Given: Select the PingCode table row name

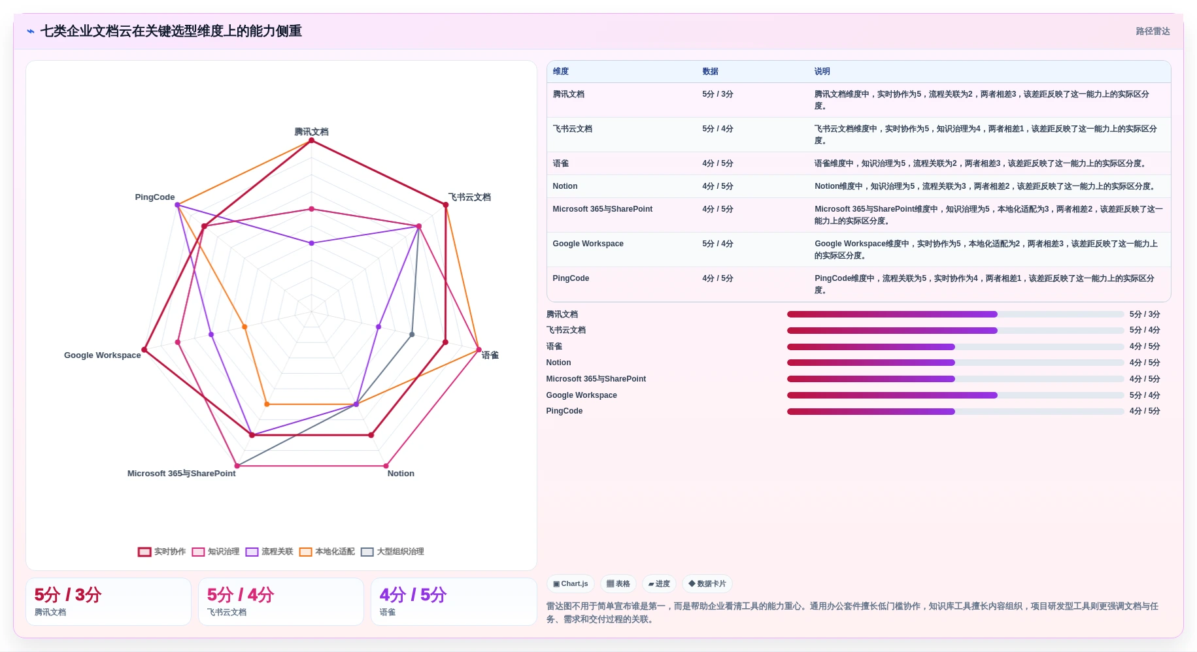Looking at the screenshot, I should 571,278.
